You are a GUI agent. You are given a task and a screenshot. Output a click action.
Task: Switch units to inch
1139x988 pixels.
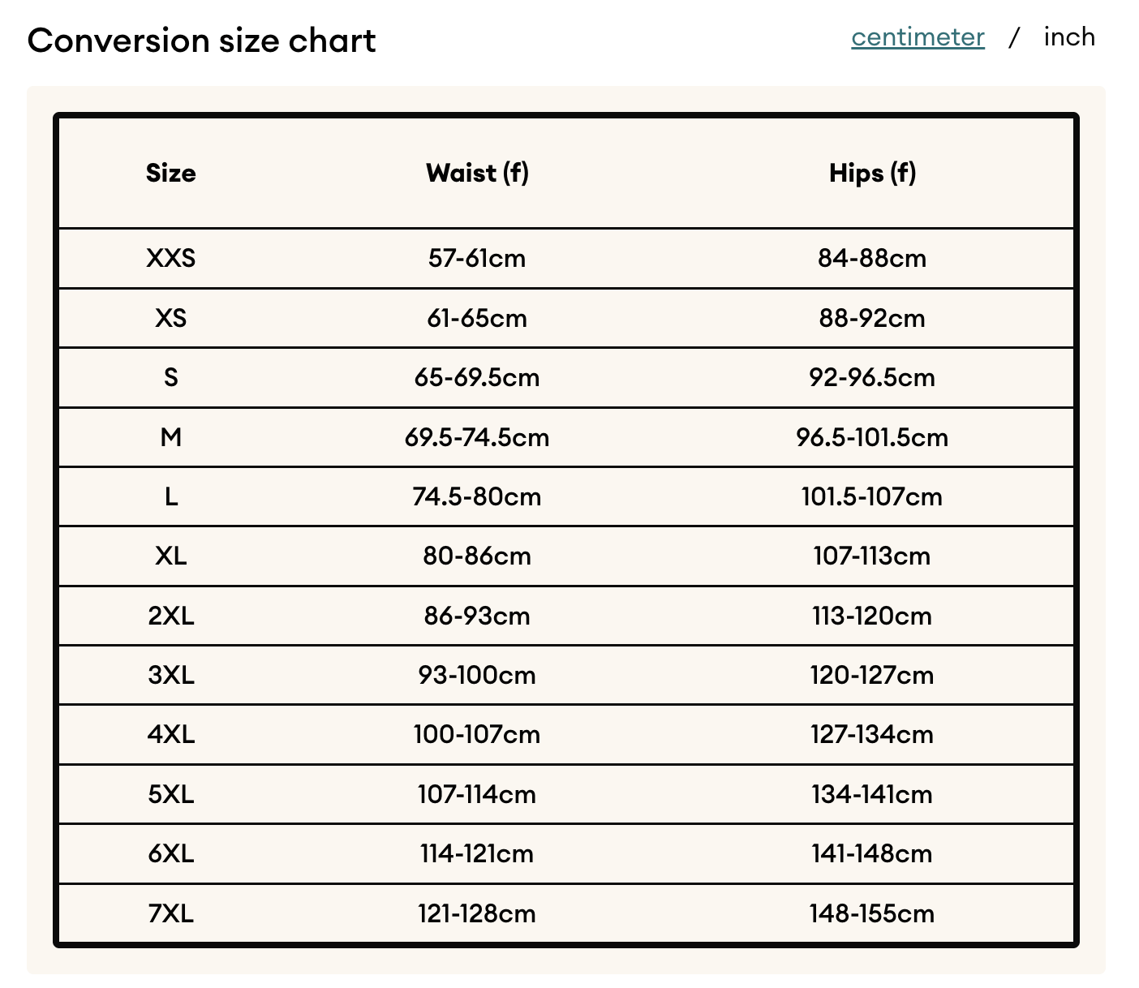1069,37
